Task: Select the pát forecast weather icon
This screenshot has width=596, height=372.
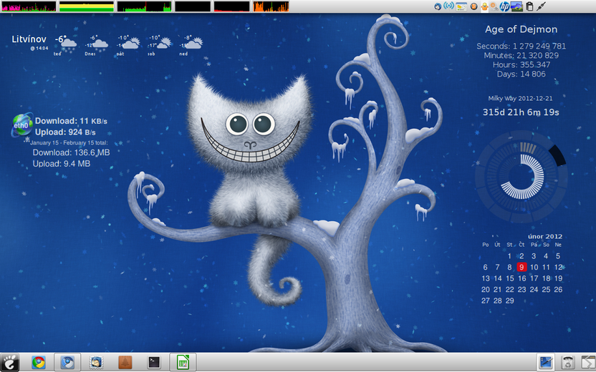Action: [x=132, y=43]
